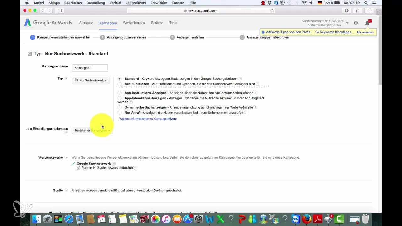Show all tabs in Safari
Viewport: 402px width, 226px height.
[369, 11]
